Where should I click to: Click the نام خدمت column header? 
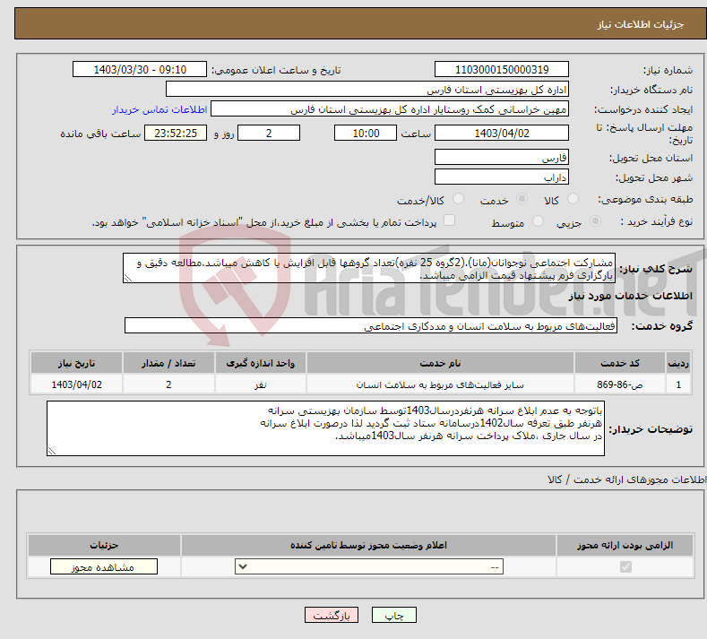(440, 363)
